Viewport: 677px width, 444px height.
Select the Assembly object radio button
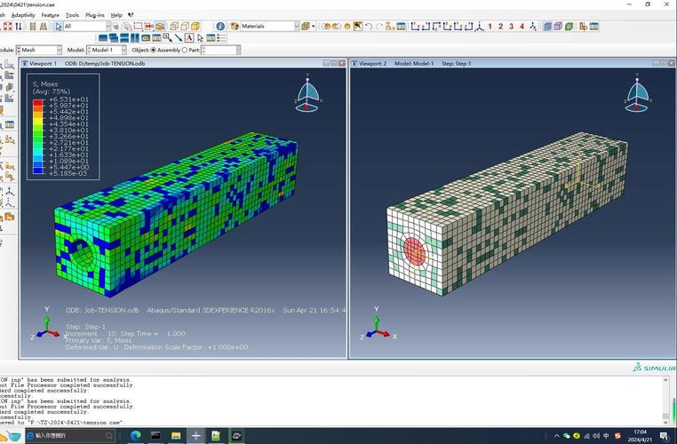[153, 51]
